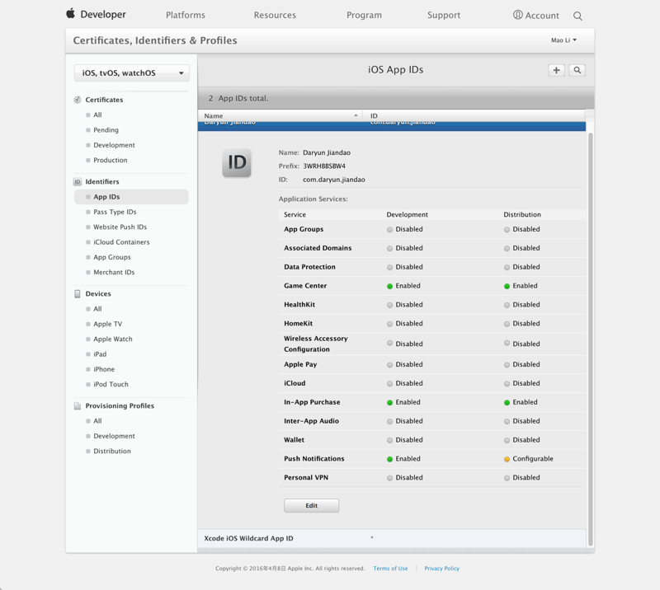Click the Push Notifications service label
Screen dimensions: 660x590
coord(314,459)
